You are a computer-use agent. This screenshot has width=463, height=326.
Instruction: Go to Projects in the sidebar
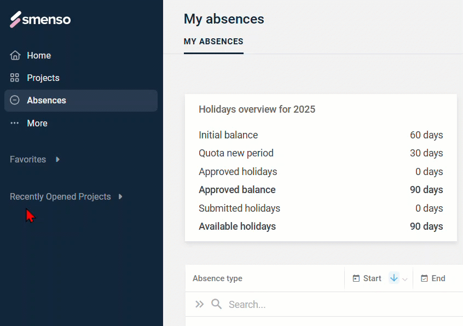(x=43, y=78)
